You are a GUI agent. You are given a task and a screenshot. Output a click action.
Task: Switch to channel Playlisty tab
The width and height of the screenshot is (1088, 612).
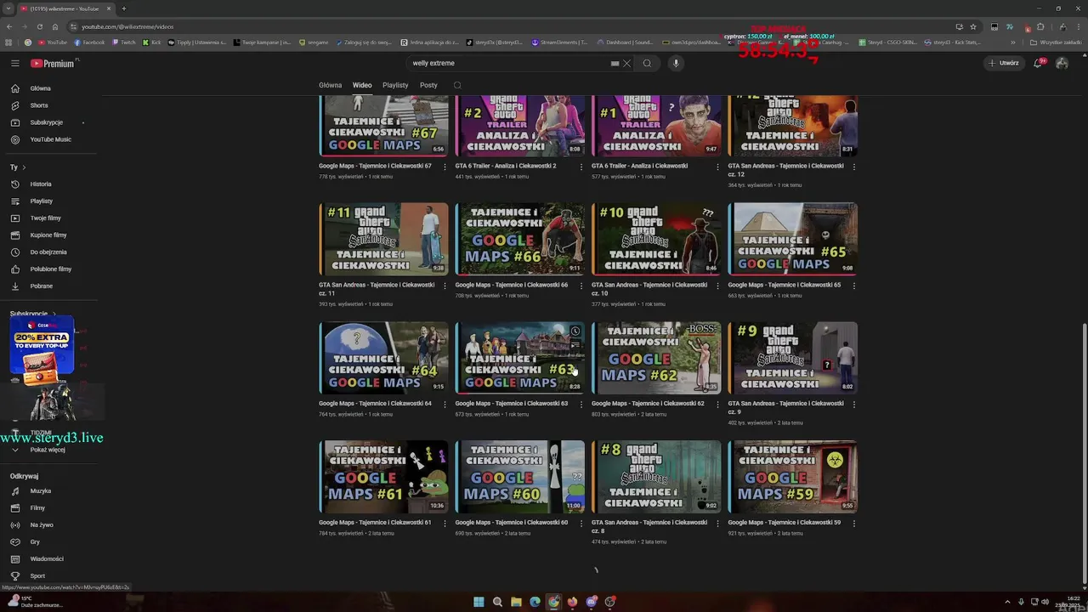tap(395, 85)
